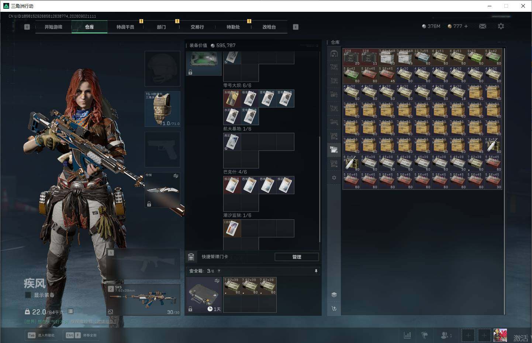
Task: Open the tier V container in warehouse sidebar
Action: coord(334,81)
